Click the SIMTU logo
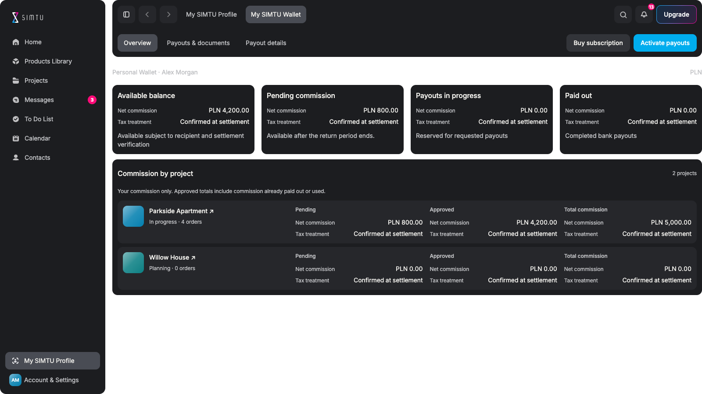This screenshot has width=702, height=394. [x=28, y=18]
